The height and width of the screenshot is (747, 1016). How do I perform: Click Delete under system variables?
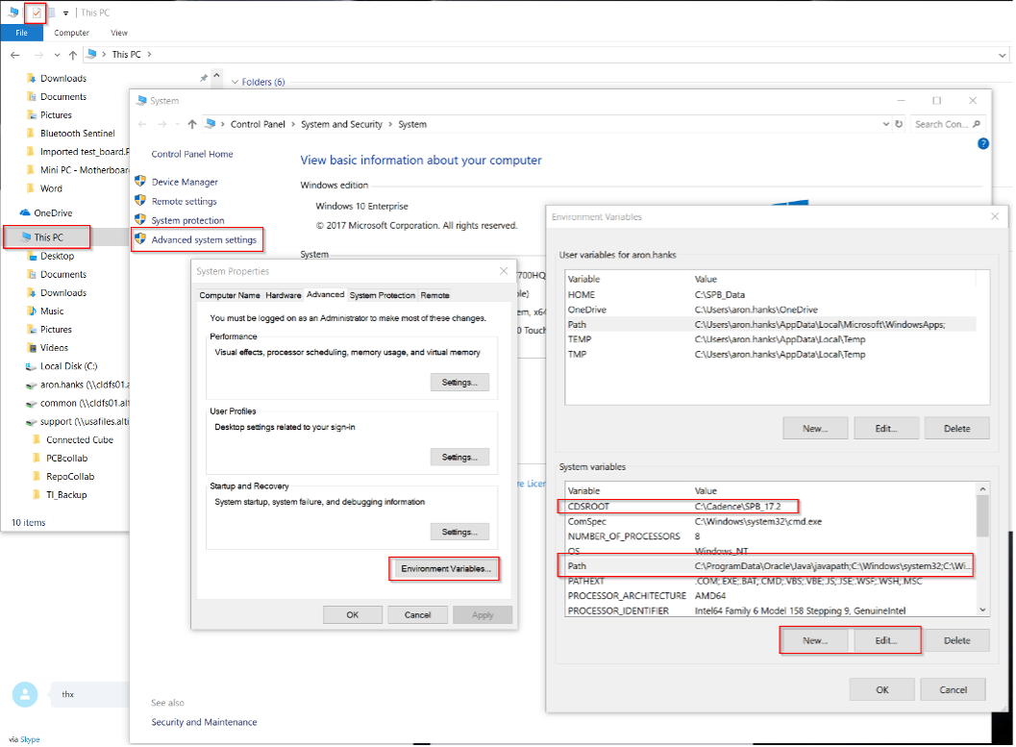pyautogui.click(x=957, y=640)
